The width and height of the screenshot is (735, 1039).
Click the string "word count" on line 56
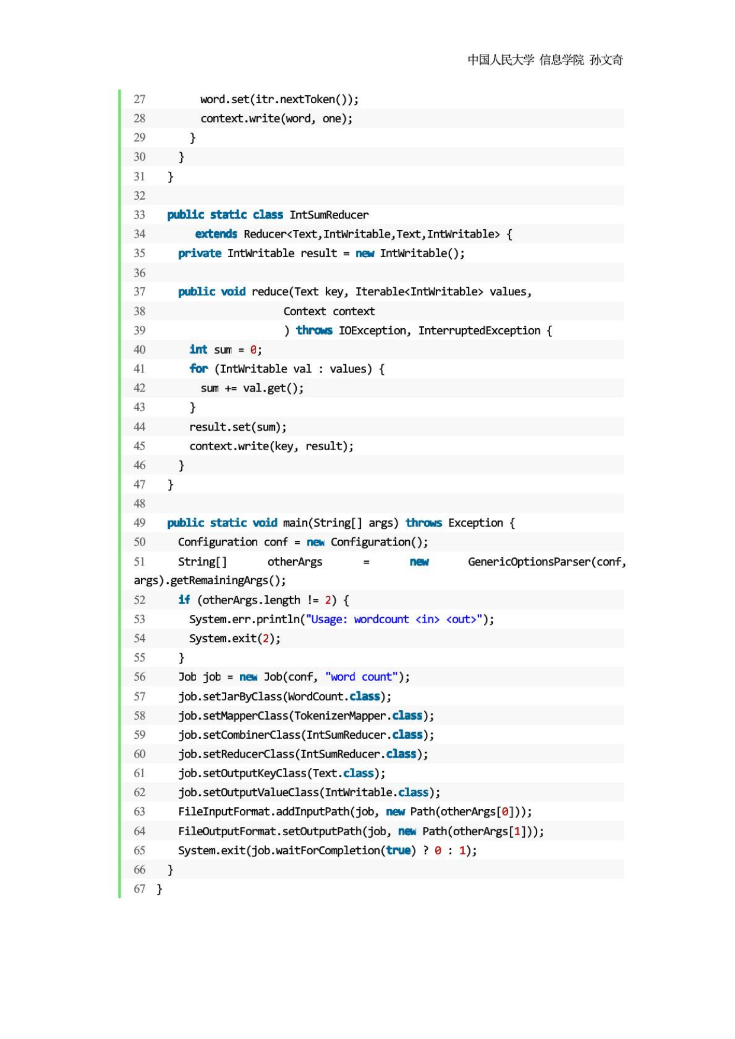(x=361, y=677)
